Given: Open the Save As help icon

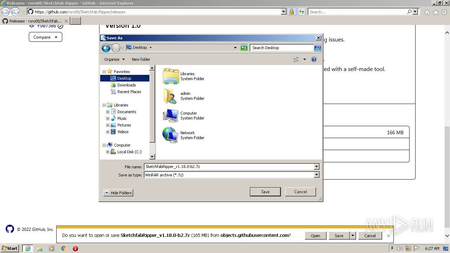Looking at the screenshot, I should pyautogui.click(x=314, y=59).
